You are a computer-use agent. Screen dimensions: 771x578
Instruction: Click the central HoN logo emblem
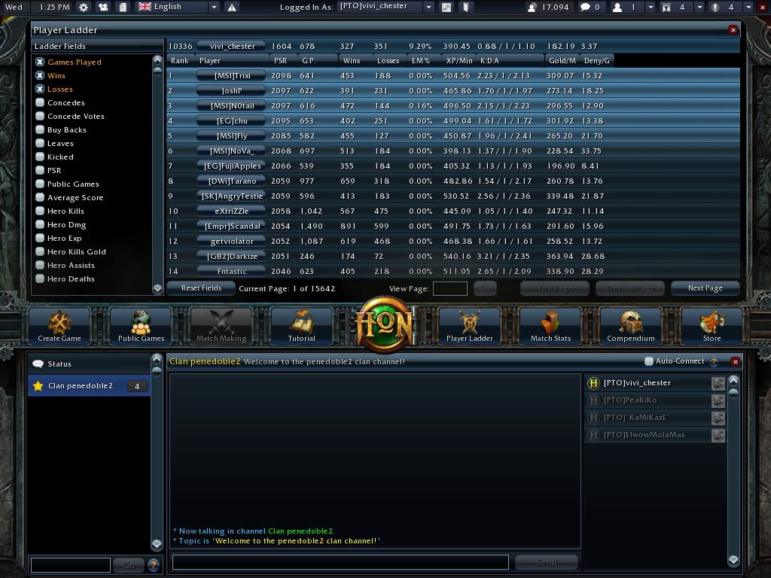[x=385, y=325]
